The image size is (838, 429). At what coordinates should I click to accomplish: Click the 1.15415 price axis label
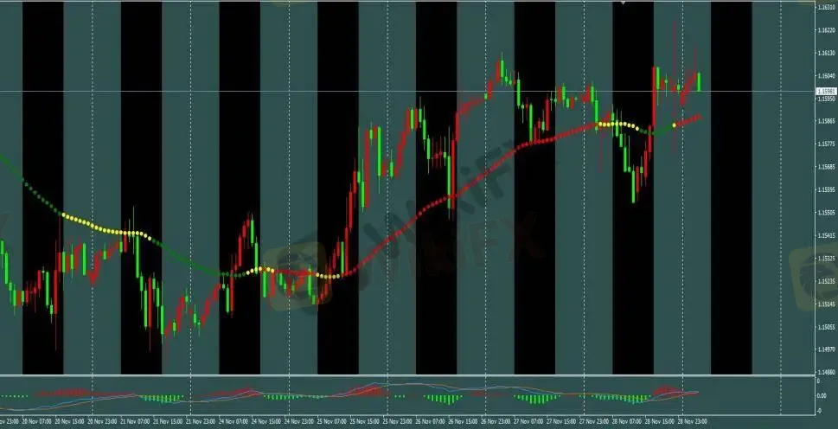coord(826,235)
